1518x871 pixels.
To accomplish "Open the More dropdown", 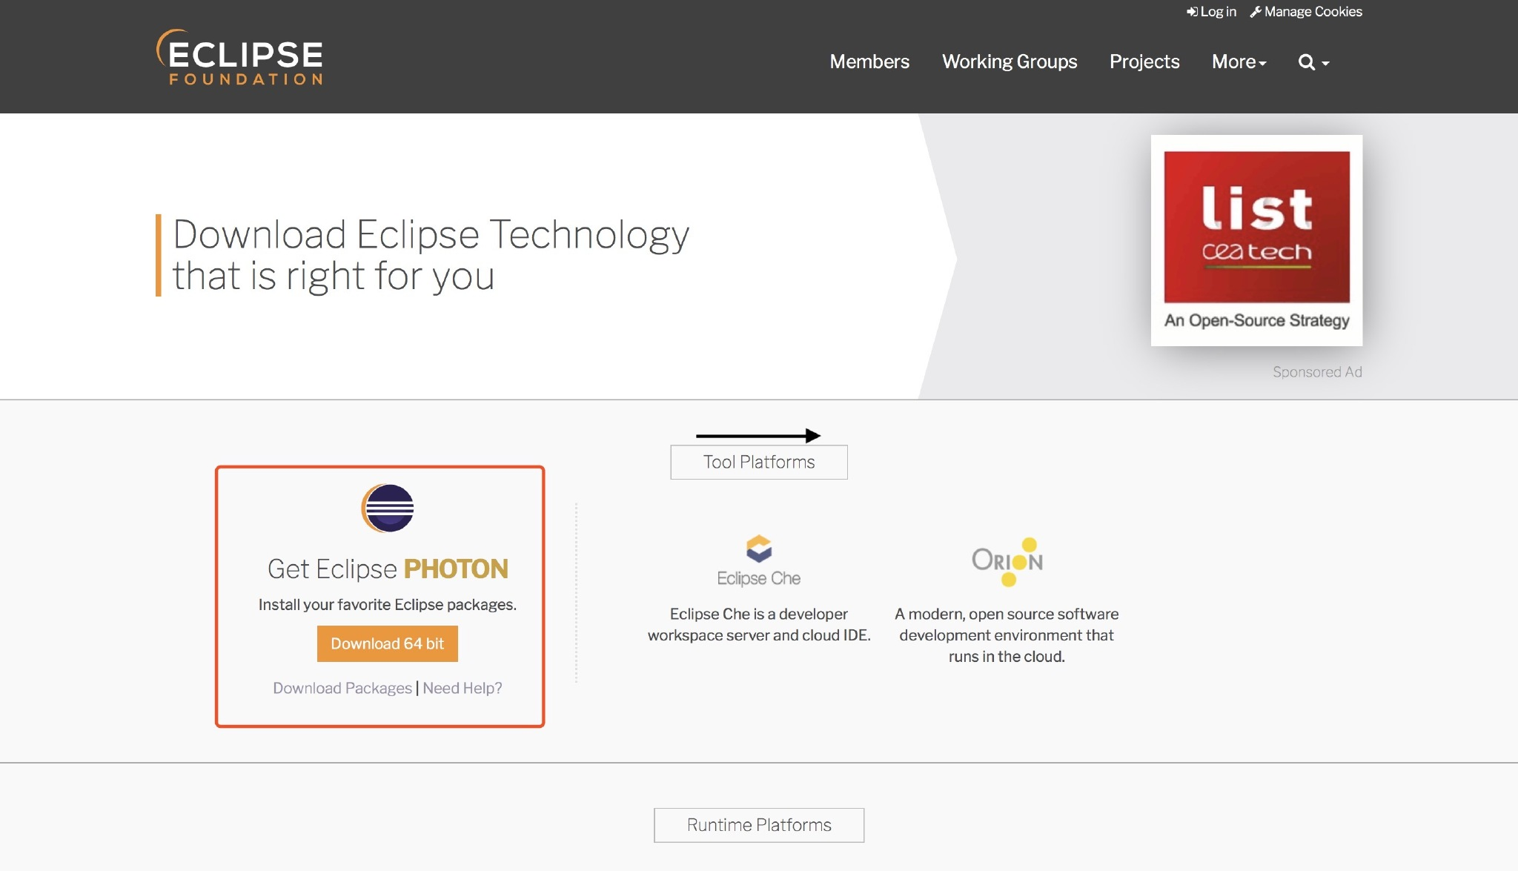I will 1238,62.
